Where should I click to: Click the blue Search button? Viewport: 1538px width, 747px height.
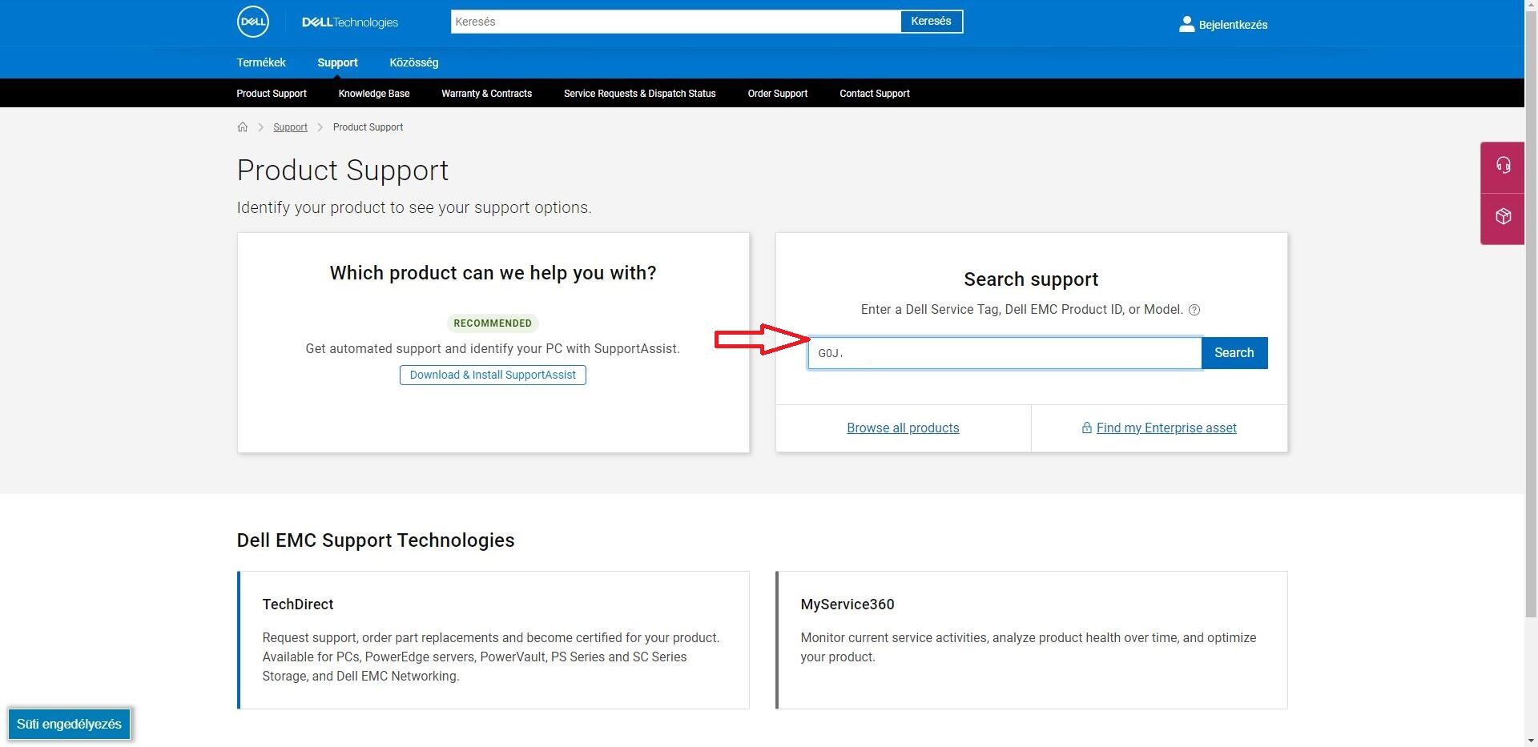[1234, 353]
